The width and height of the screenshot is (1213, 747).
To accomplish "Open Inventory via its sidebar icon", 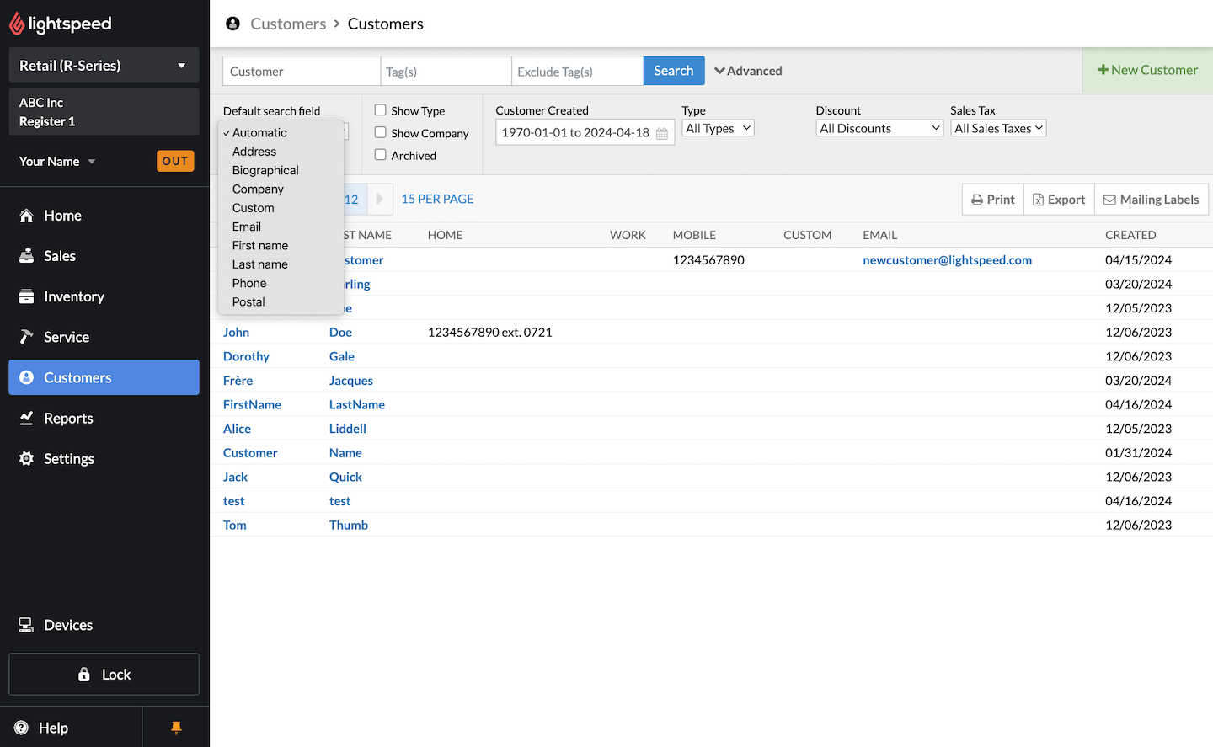I will pos(26,296).
